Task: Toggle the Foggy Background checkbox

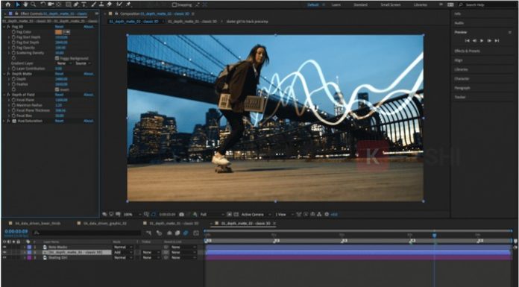Action: 57,58
